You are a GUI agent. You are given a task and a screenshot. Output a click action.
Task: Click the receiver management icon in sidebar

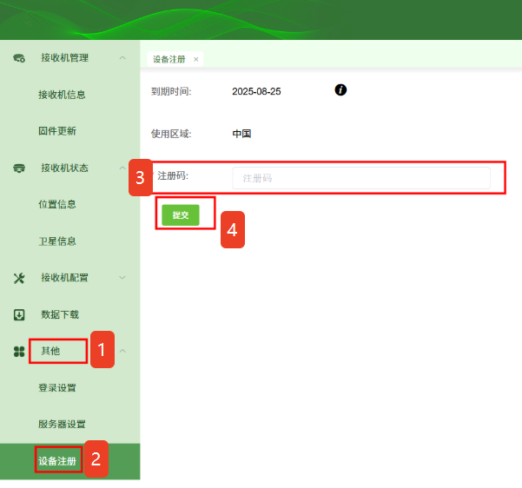19,58
